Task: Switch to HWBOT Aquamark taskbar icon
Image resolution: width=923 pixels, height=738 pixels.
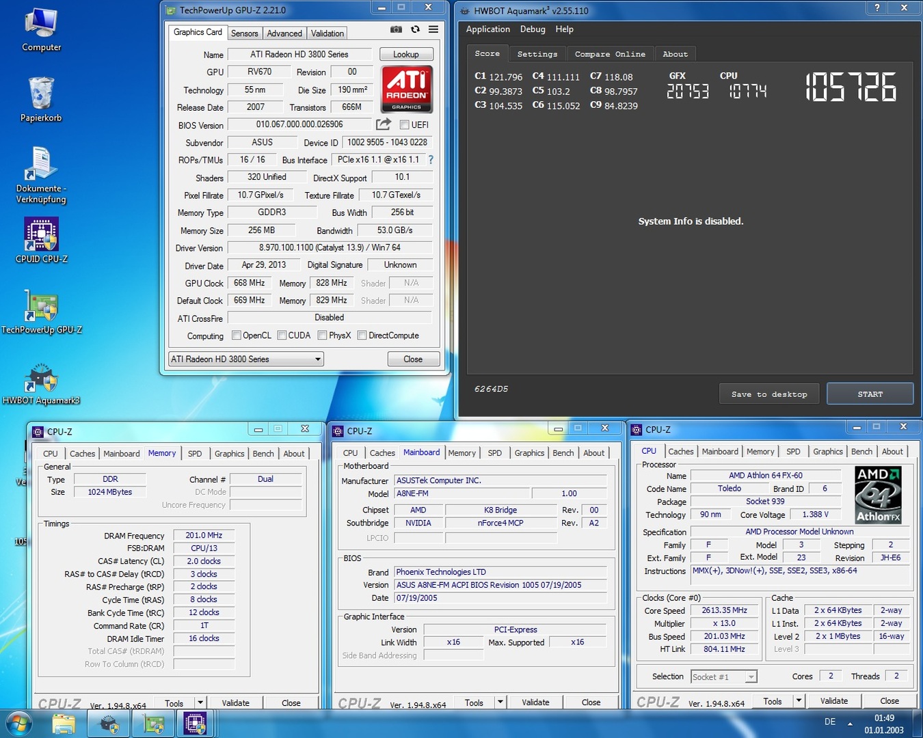Action: (x=109, y=724)
